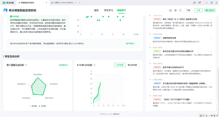Click the help icon beside 弗兰德斯互动分析
The image size is (219, 117).
(26, 65)
